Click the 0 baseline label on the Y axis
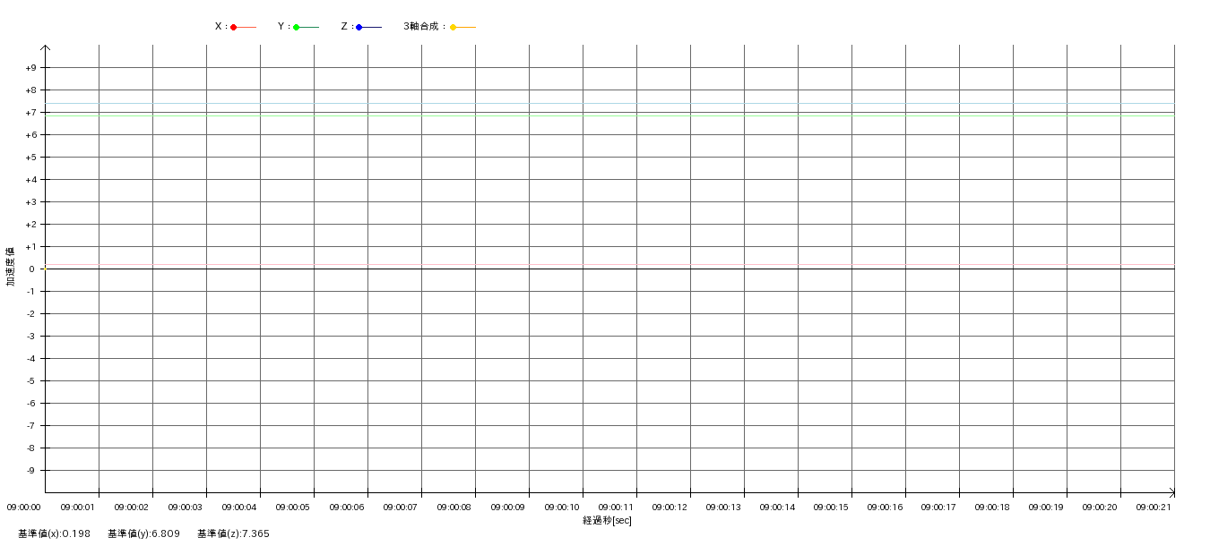 31,269
